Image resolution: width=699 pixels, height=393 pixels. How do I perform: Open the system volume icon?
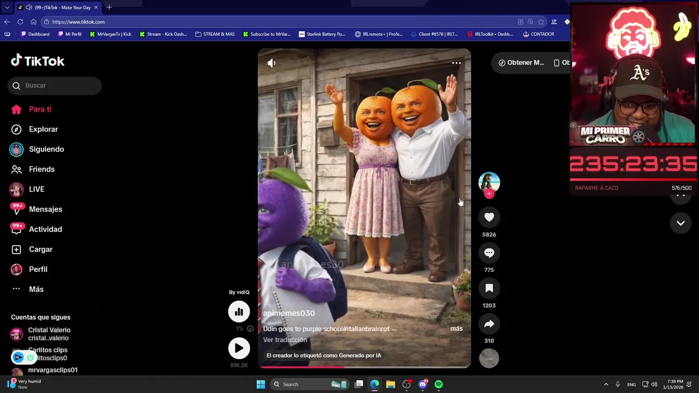654,384
